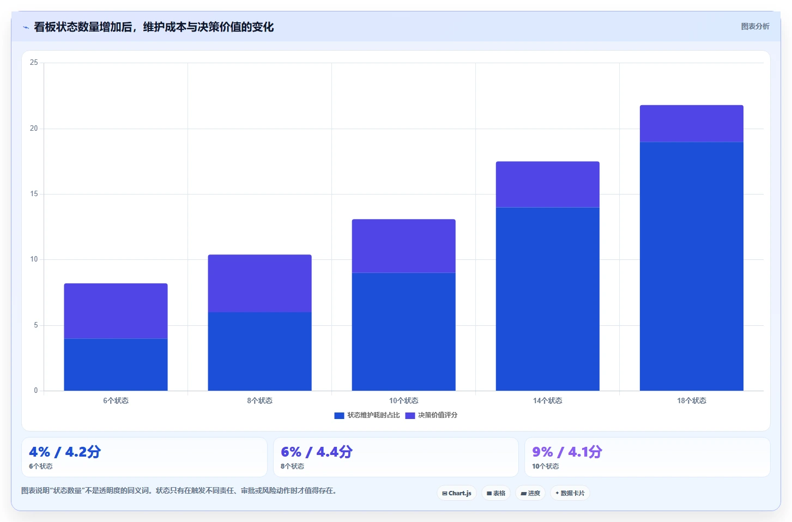Click the blue bar segment for 14个状态
The width and height of the screenshot is (792, 522).
coord(547,299)
